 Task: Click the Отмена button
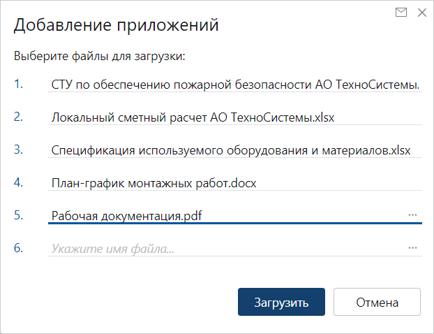pyautogui.click(x=377, y=302)
